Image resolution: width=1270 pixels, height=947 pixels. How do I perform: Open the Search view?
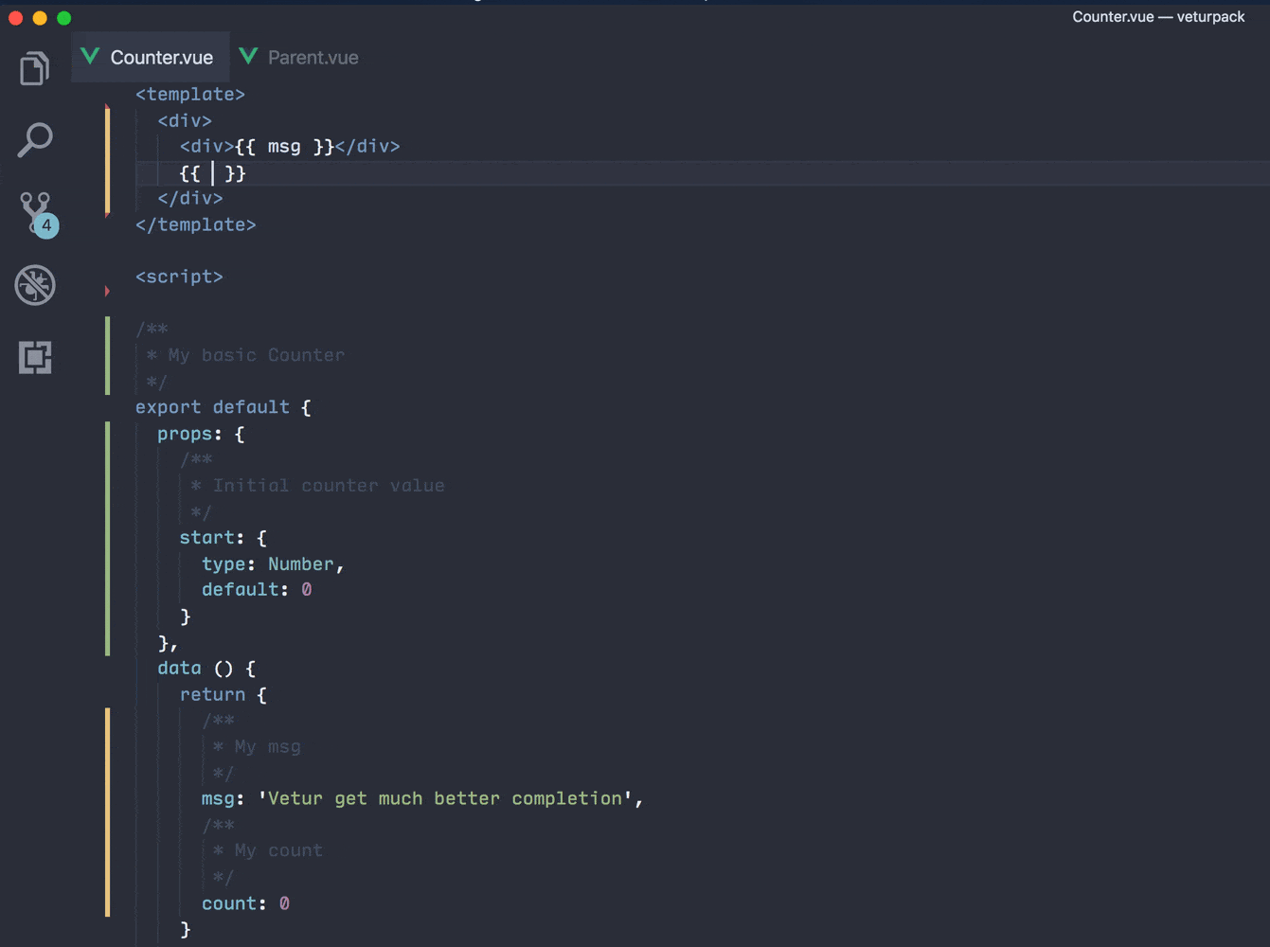[x=35, y=140]
